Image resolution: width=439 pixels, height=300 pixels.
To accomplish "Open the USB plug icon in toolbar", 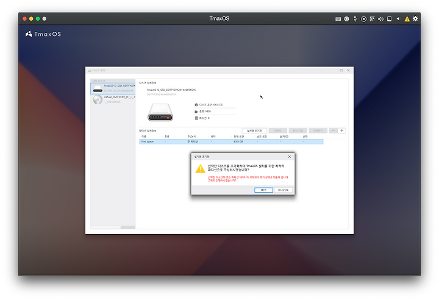I will (x=355, y=19).
